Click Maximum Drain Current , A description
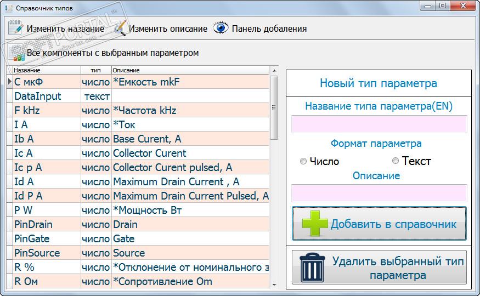 (x=190, y=181)
